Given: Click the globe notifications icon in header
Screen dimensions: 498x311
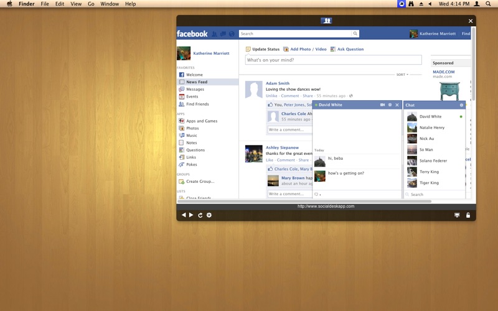Looking at the screenshot, I should (x=232, y=34).
